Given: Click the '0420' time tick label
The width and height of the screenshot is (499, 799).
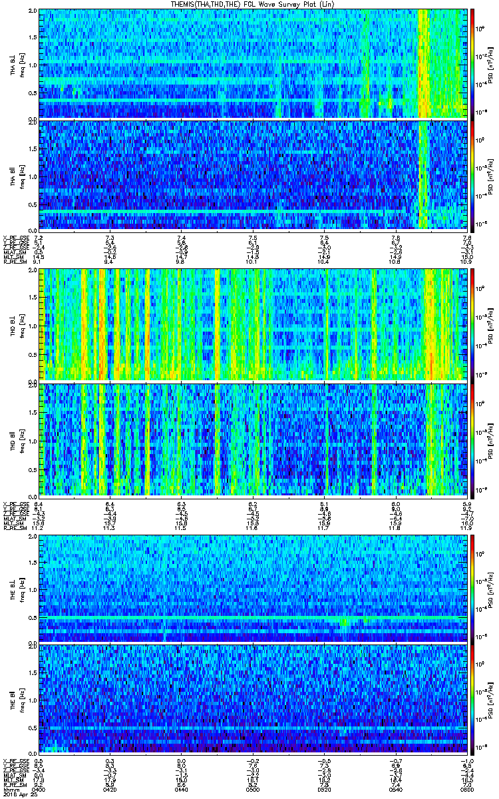Looking at the screenshot, I should pos(110,788).
